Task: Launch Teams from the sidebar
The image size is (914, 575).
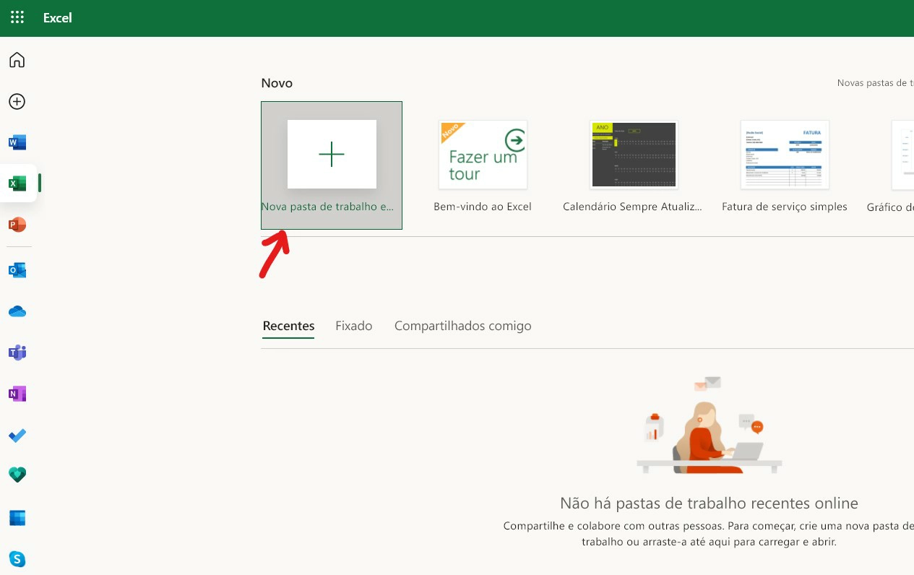Action: 17,353
